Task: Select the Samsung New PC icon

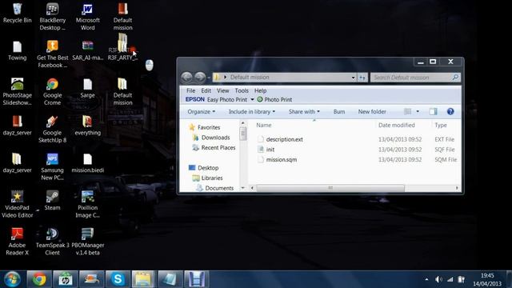Action: pyautogui.click(x=52, y=166)
